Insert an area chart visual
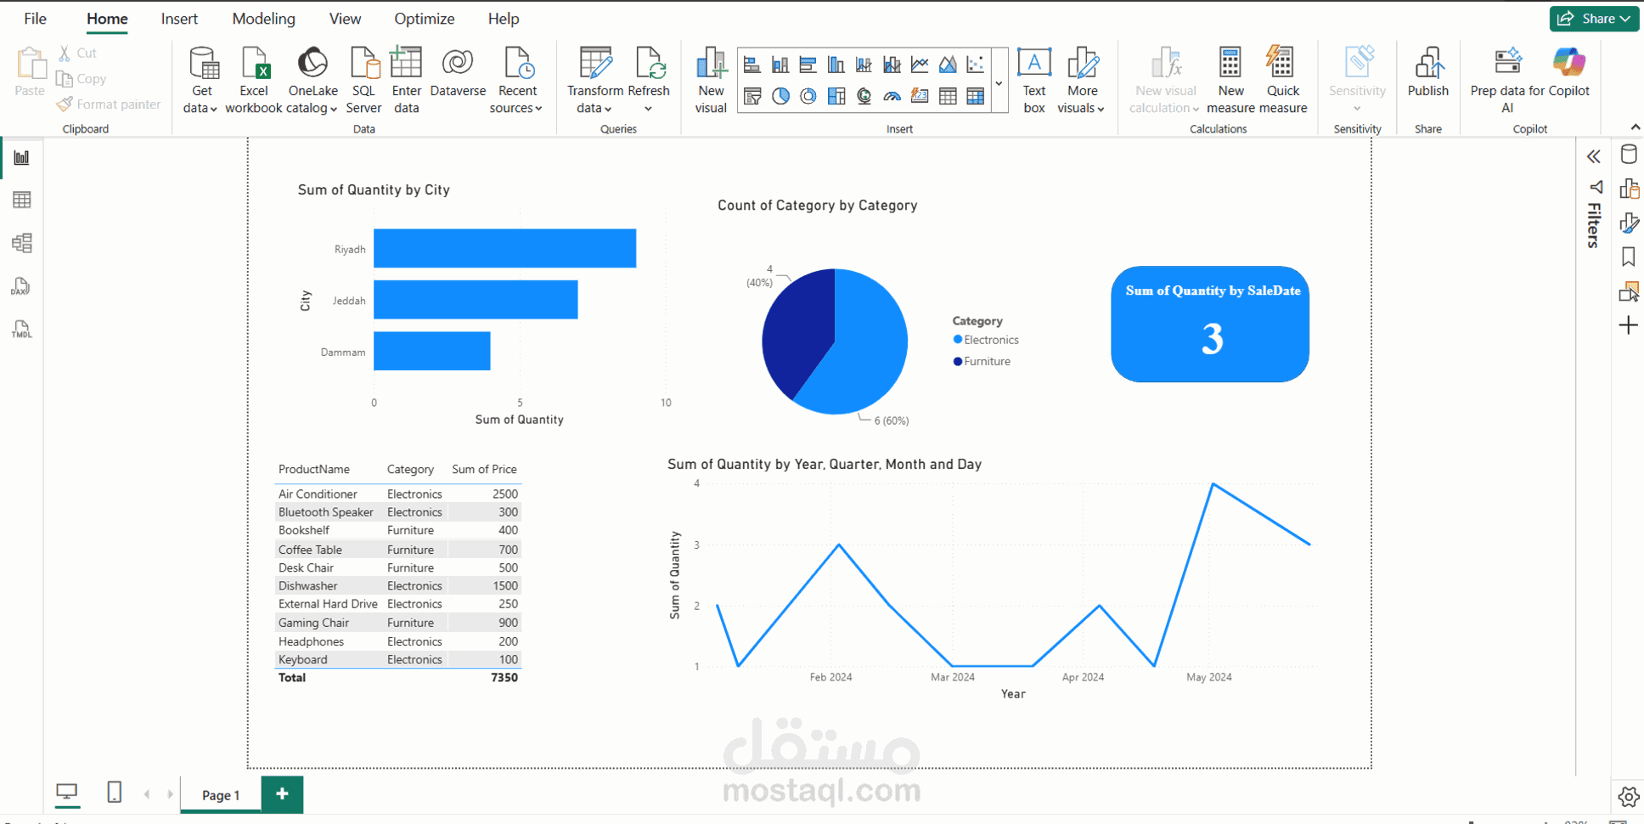The width and height of the screenshot is (1644, 824). (x=948, y=65)
